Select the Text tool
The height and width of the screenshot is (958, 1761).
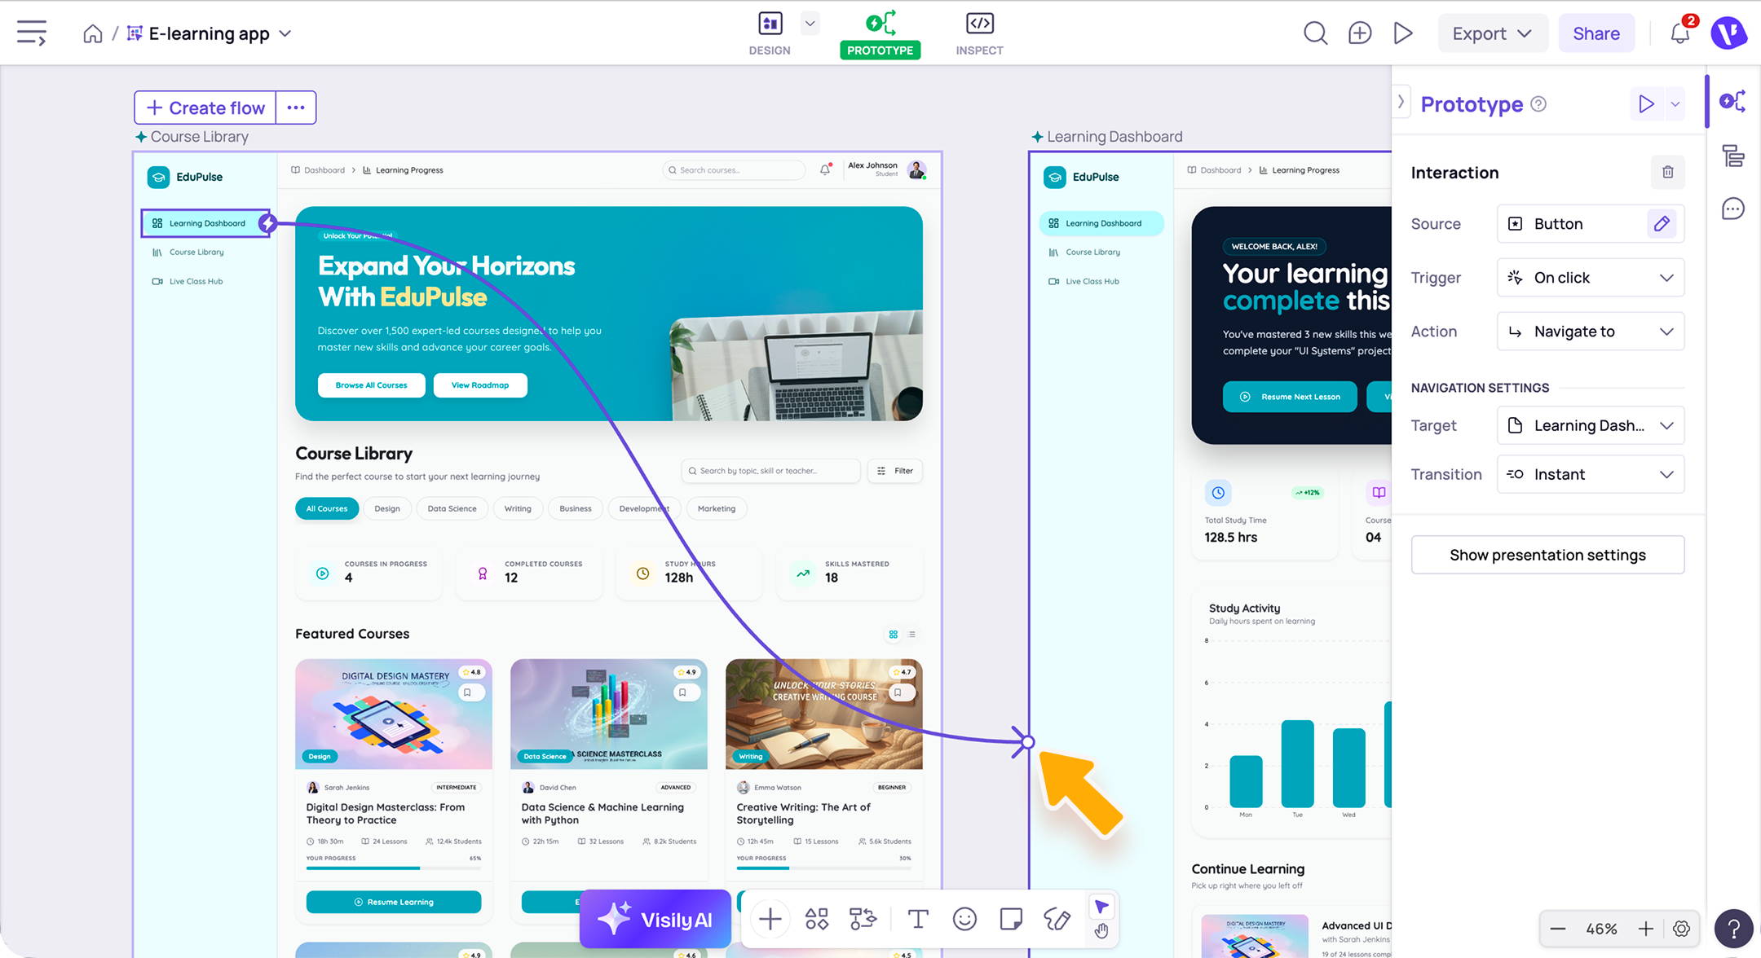coord(918,919)
